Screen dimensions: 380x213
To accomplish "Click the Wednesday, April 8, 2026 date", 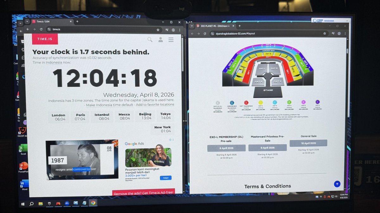I will (x=138, y=95).
